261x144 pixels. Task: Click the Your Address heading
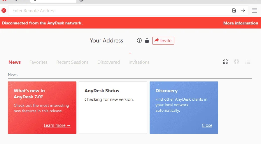click(106, 40)
